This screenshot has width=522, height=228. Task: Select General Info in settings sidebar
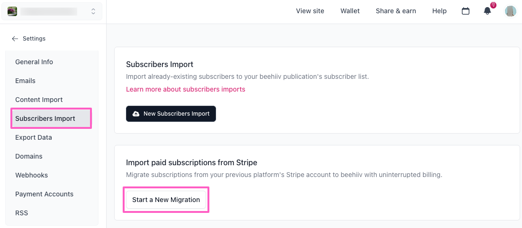(34, 62)
